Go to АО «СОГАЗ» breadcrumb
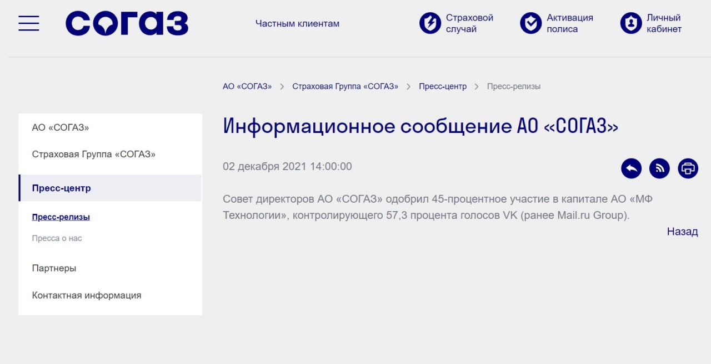 point(247,86)
